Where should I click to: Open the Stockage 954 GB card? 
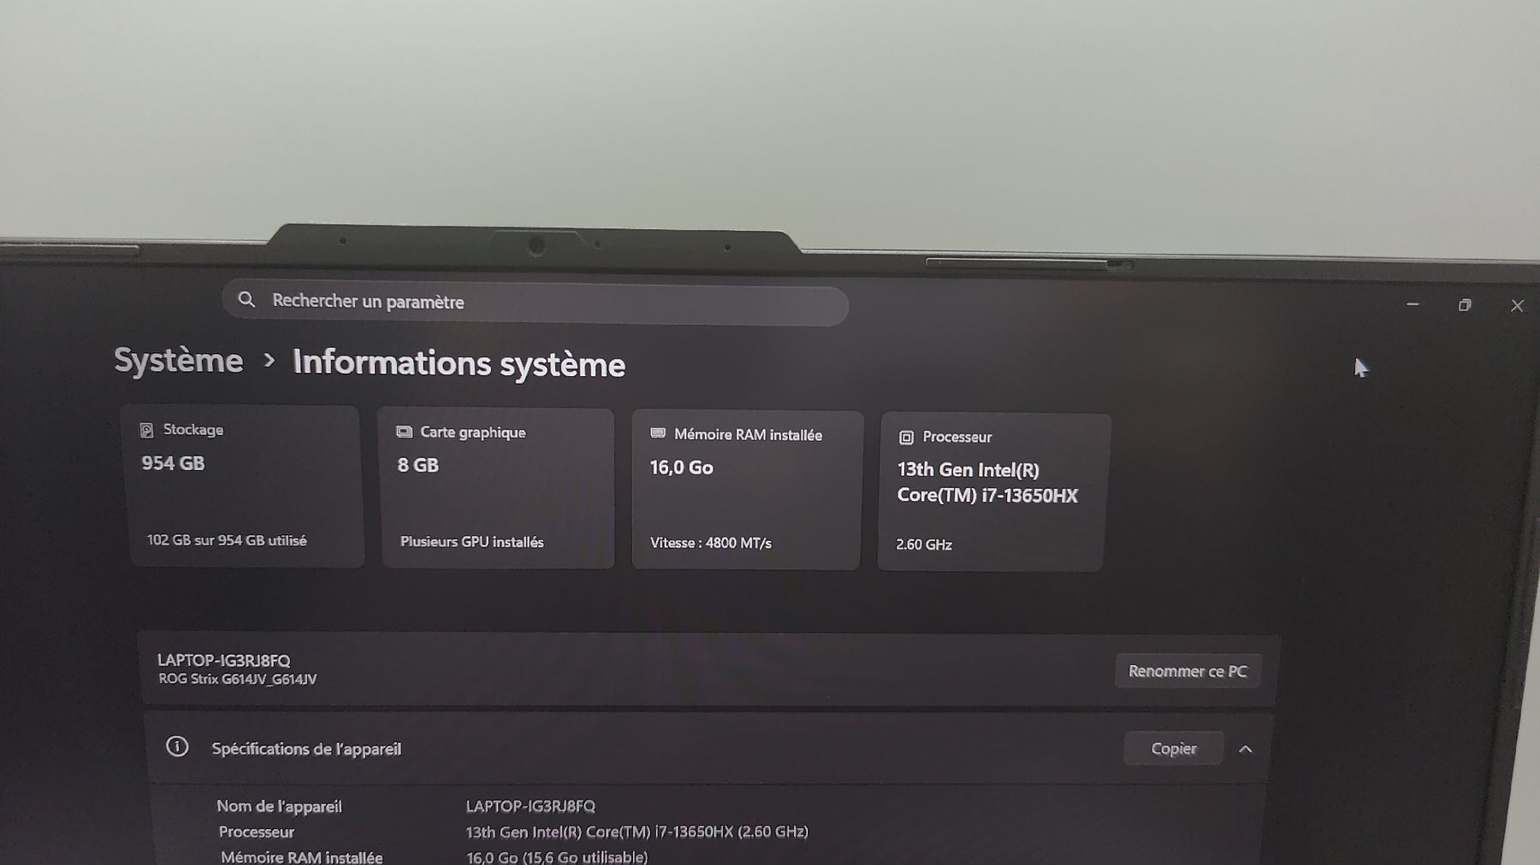(244, 486)
